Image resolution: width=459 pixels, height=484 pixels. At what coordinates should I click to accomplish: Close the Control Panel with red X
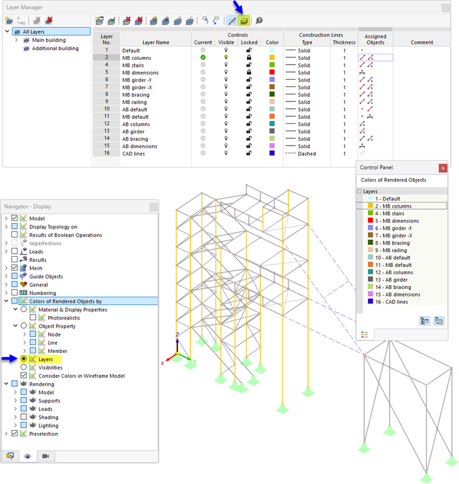point(443,168)
